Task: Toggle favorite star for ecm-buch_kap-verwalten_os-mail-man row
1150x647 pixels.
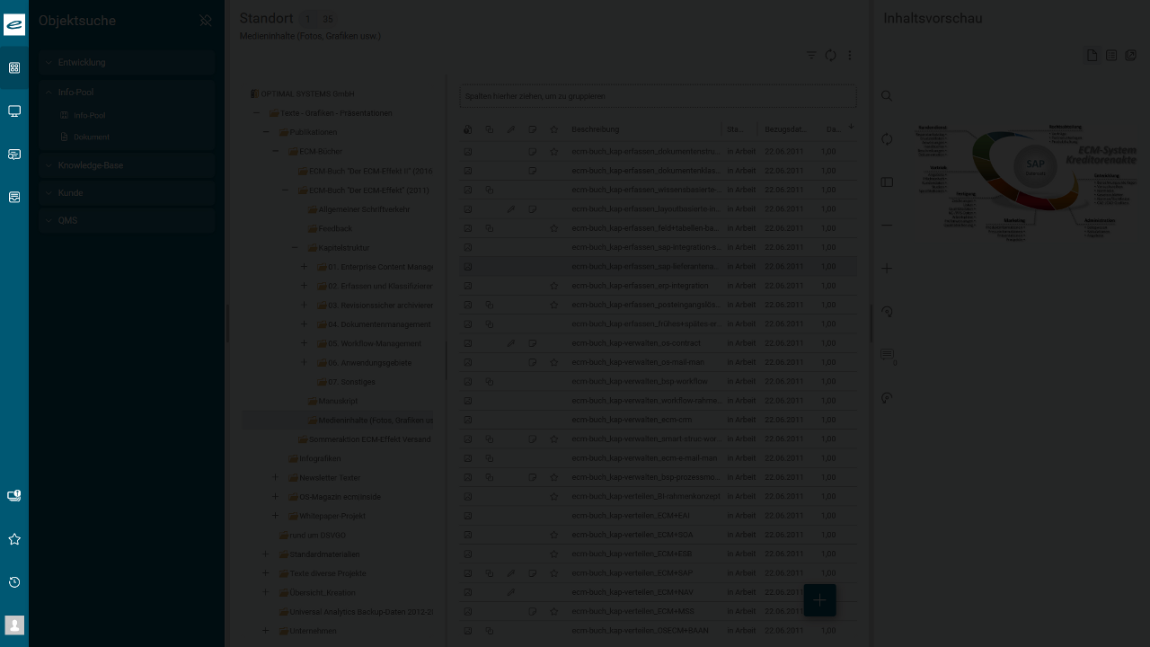Action: [554, 362]
